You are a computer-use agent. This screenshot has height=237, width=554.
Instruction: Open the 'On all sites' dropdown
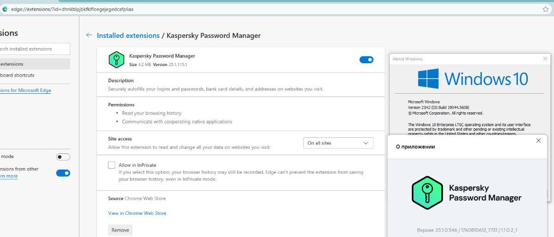point(338,143)
